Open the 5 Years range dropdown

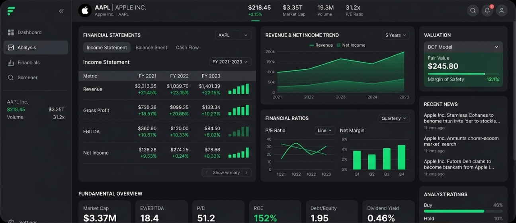click(396, 35)
